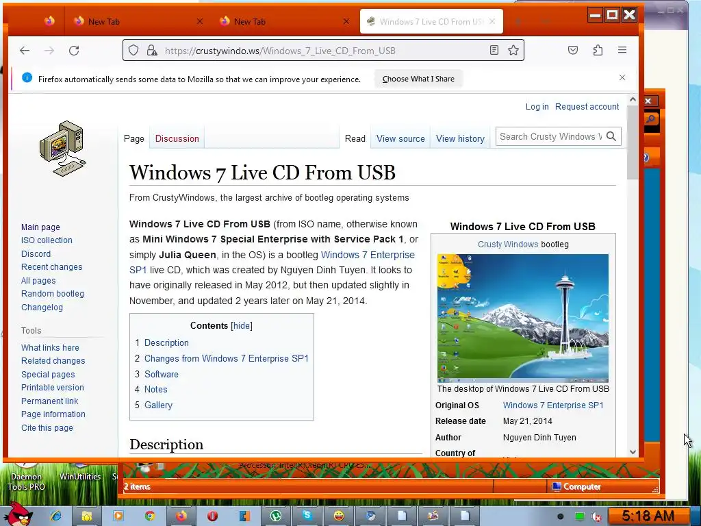Select the pinned Firefox tab

(x=49, y=21)
